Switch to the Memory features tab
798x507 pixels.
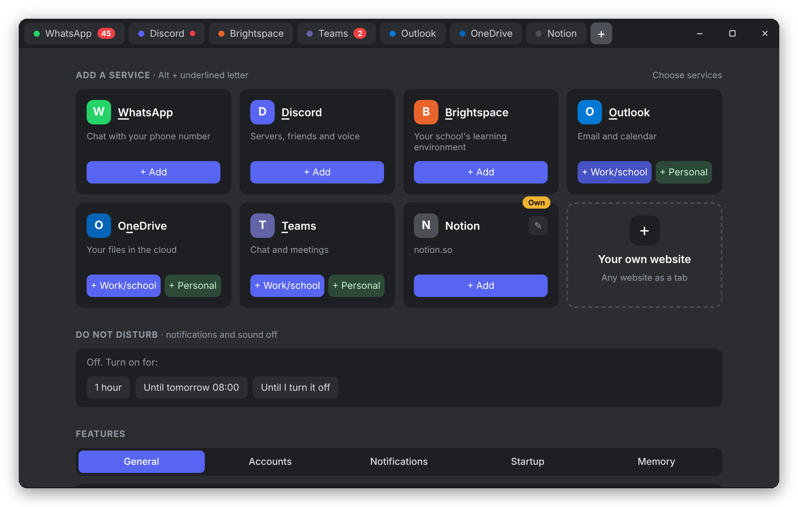point(656,462)
